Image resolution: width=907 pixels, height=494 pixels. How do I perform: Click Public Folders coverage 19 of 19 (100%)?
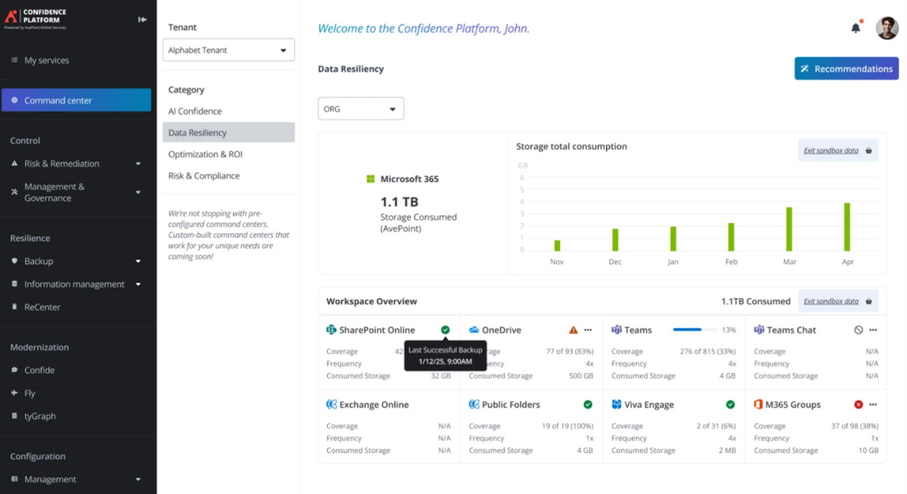coord(567,426)
